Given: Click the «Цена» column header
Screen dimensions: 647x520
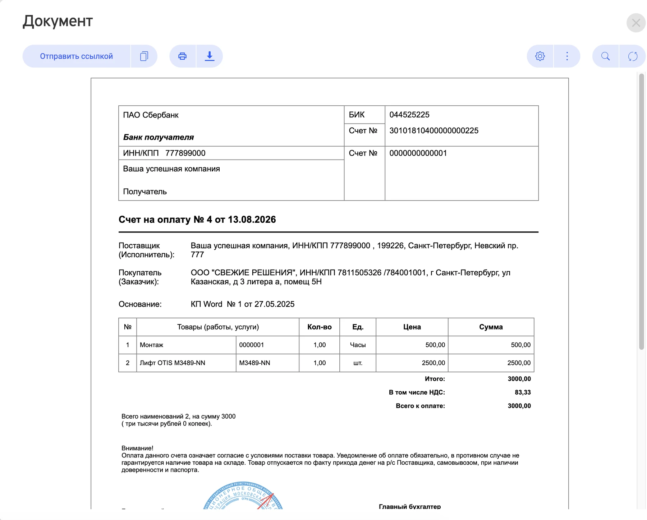Looking at the screenshot, I should (x=412, y=327).
